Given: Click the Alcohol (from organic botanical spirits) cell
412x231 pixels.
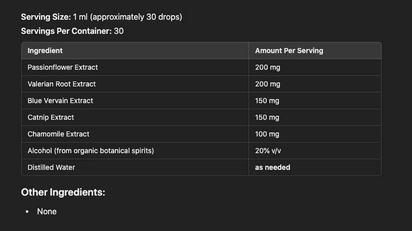Looking at the screenshot, I should tap(91, 151).
